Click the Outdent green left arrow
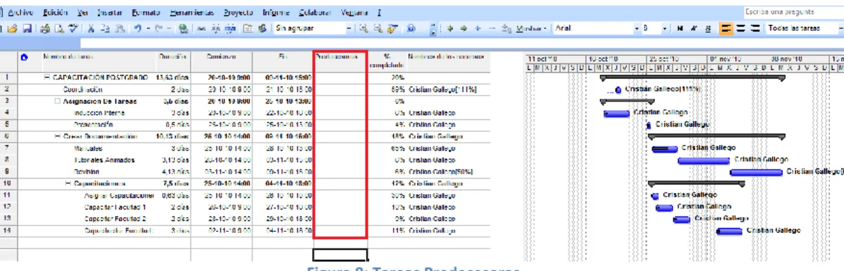 [450, 28]
